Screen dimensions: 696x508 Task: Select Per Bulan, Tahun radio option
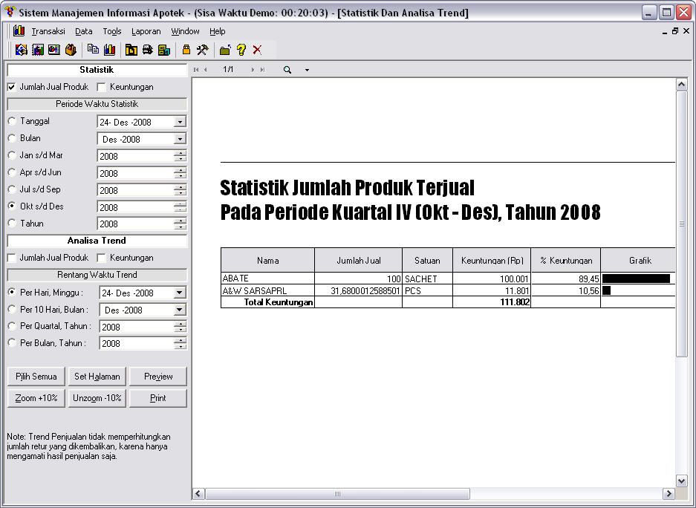tap(12, 343)
